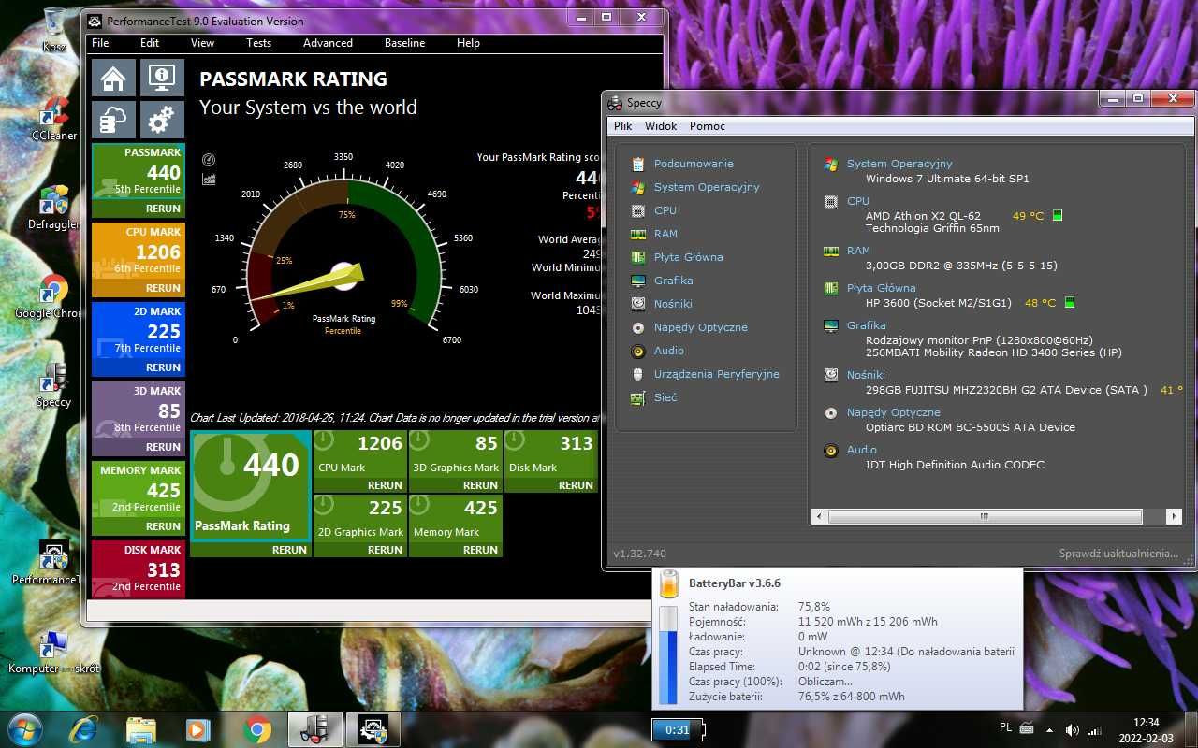Open Windows Explorer folder in taskbar
The height and width of the screenshot is (748, 1198).
[x=140, y=729]
